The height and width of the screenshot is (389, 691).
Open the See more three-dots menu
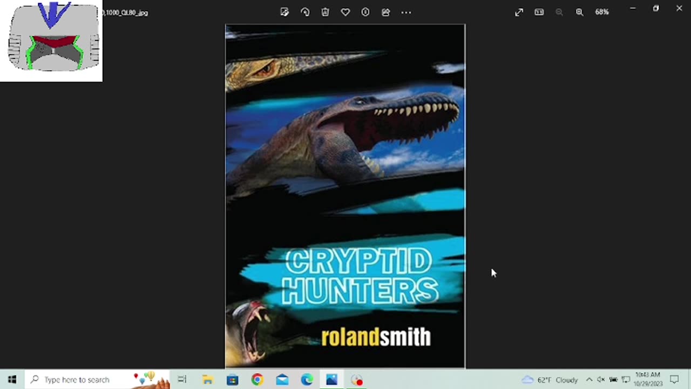pos(406,12)
